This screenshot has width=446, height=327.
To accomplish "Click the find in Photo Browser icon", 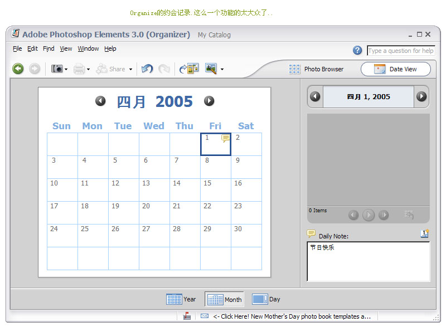I will coord(409,214).
